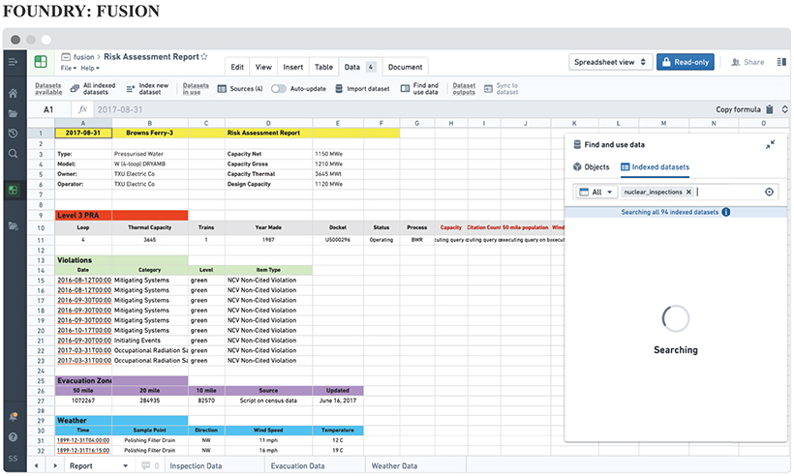Open the folder icon in the sidebar

[13, 113]
